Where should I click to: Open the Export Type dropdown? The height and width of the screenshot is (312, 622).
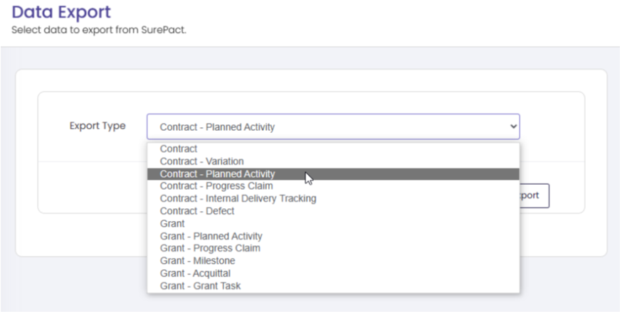pyautogui.click(x=333, y=127)
